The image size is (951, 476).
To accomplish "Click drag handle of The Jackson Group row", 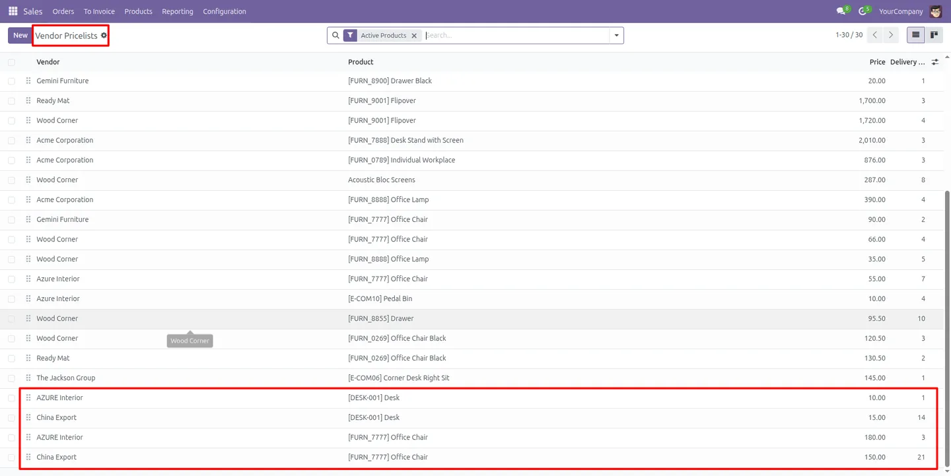I will (28, 378).
